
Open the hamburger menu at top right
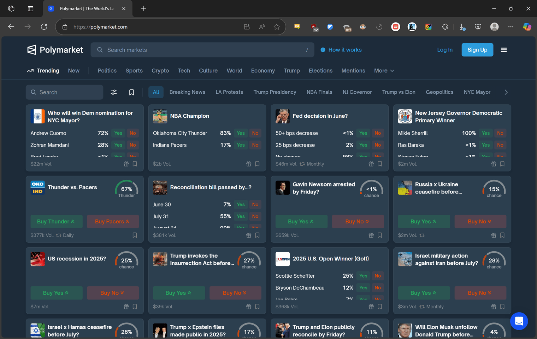coord(503,50)
